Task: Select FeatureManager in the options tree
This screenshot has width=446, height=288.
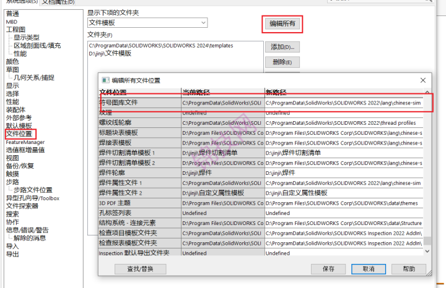Action: (x=25, y=142)
